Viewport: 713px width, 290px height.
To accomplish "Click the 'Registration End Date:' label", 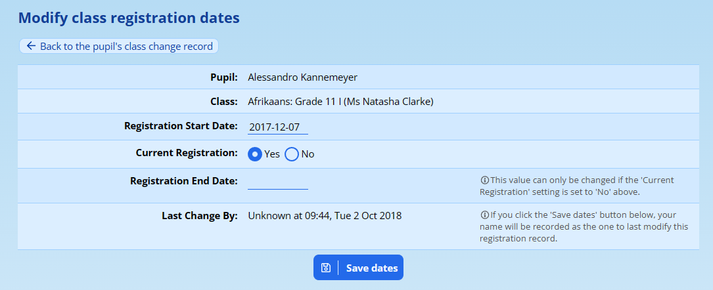I will click(x=184, y=180).
